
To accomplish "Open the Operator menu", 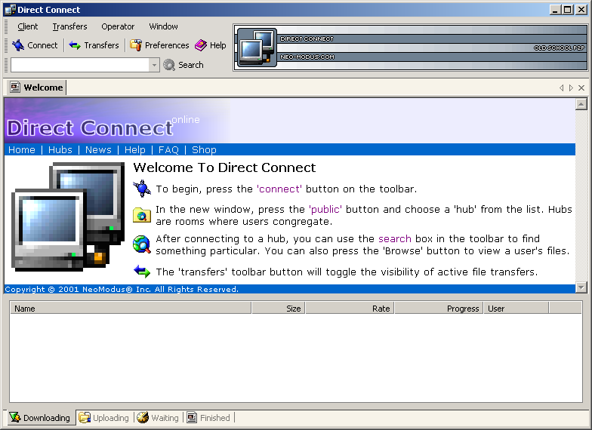I will pos(118,26).
